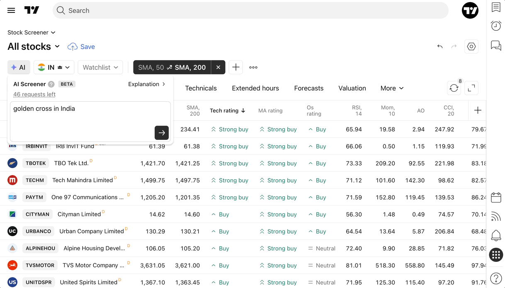This screenshot has height=288, width=505.
Task: Sort by AO column header
Action: pos(421,110)
